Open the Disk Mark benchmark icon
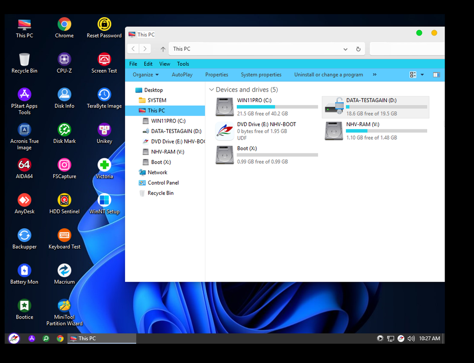 click(64, 134)
